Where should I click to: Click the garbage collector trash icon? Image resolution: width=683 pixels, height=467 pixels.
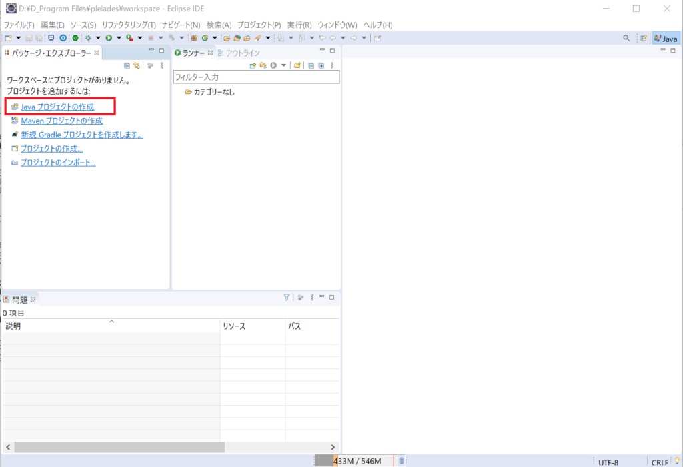[x=402, y=460]
